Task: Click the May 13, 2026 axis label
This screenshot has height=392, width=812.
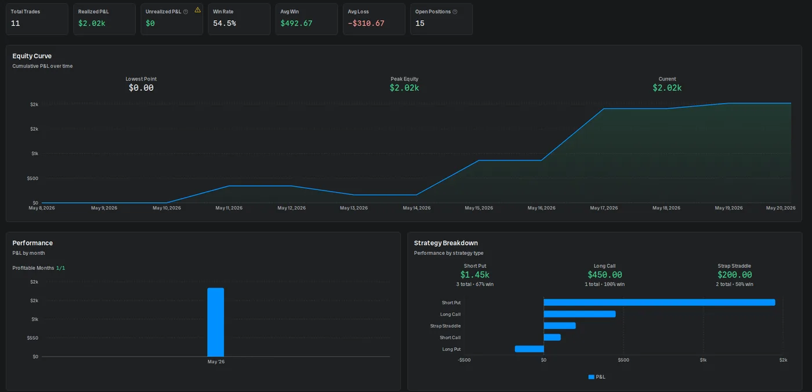Action: [x=354, y=208]
